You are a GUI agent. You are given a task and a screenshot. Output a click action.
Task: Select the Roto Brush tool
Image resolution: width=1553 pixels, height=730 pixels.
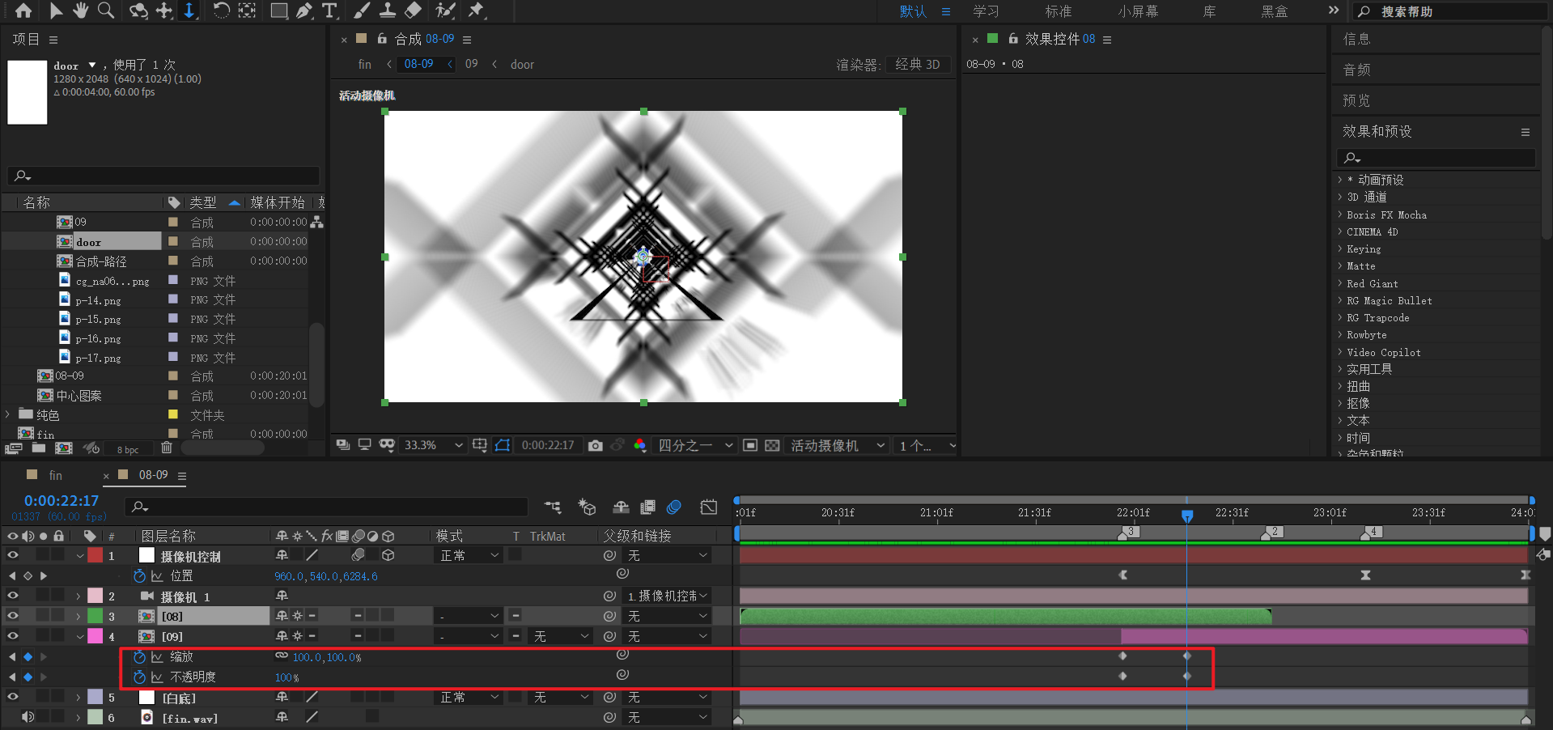445,11
